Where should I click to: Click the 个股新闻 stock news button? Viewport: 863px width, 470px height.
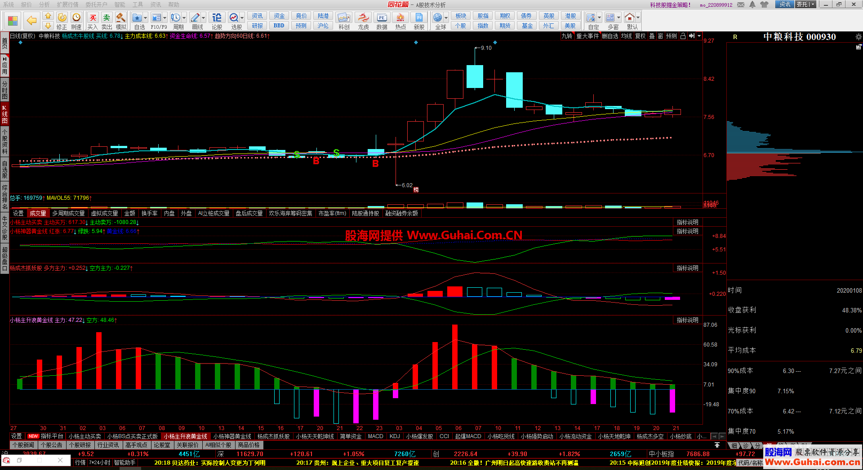23,445
